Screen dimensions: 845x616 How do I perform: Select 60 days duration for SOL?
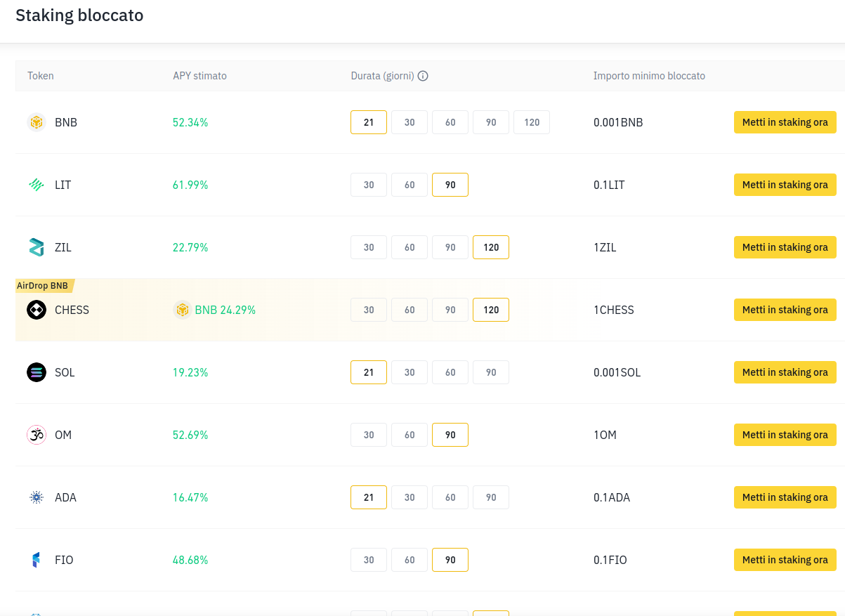click(450, 372)
